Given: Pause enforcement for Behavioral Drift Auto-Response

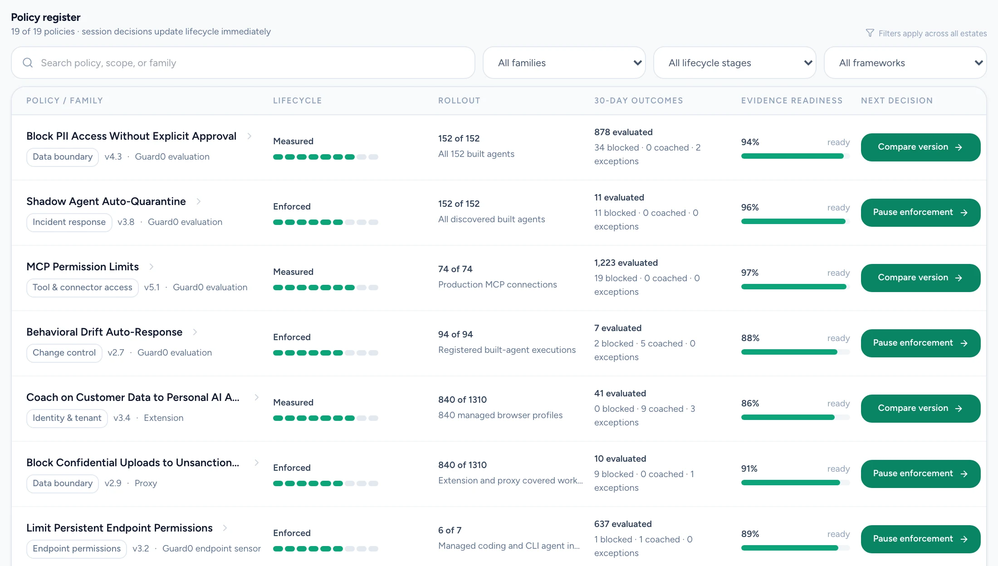Looking at the screenshot, I should click(x=921, y=343).
